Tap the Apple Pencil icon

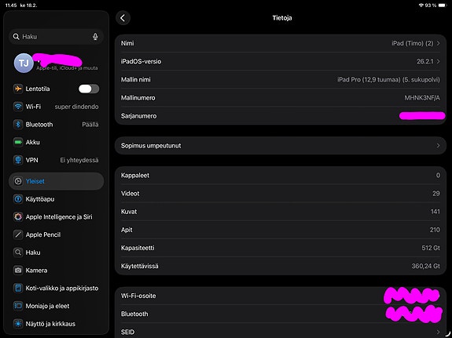coord(18,234)
